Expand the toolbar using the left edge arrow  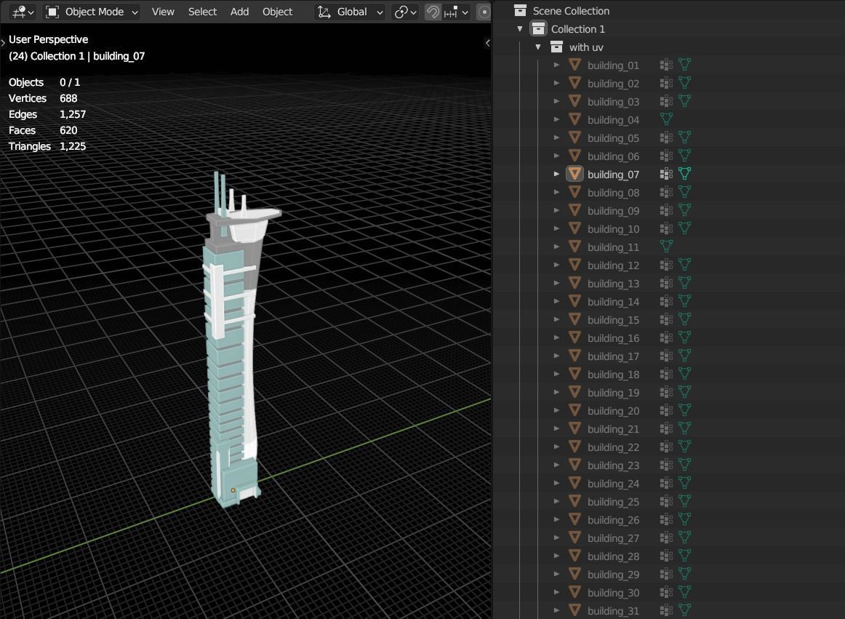pos(3,42)
